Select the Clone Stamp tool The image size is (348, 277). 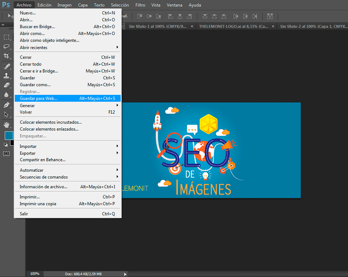point(6,76)
